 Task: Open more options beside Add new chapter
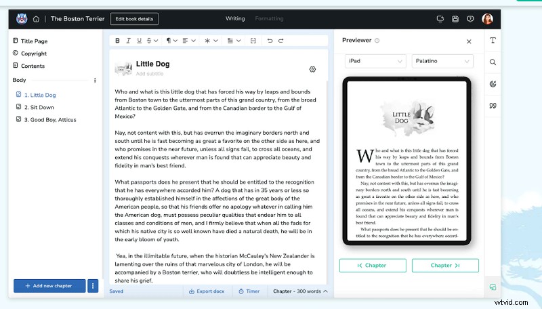(93, 286)
